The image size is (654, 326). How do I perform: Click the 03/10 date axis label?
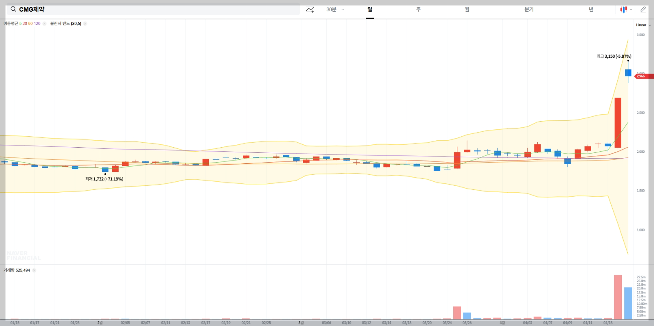click(x=347, y=323)
